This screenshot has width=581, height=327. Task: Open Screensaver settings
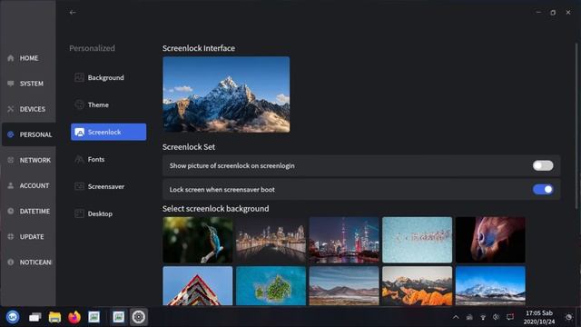(x=108, y=186)
